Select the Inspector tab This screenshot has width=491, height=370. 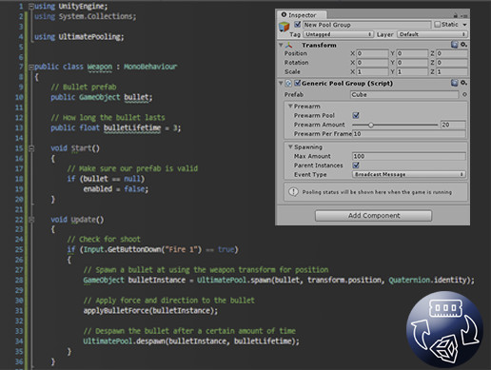(301, 15)
